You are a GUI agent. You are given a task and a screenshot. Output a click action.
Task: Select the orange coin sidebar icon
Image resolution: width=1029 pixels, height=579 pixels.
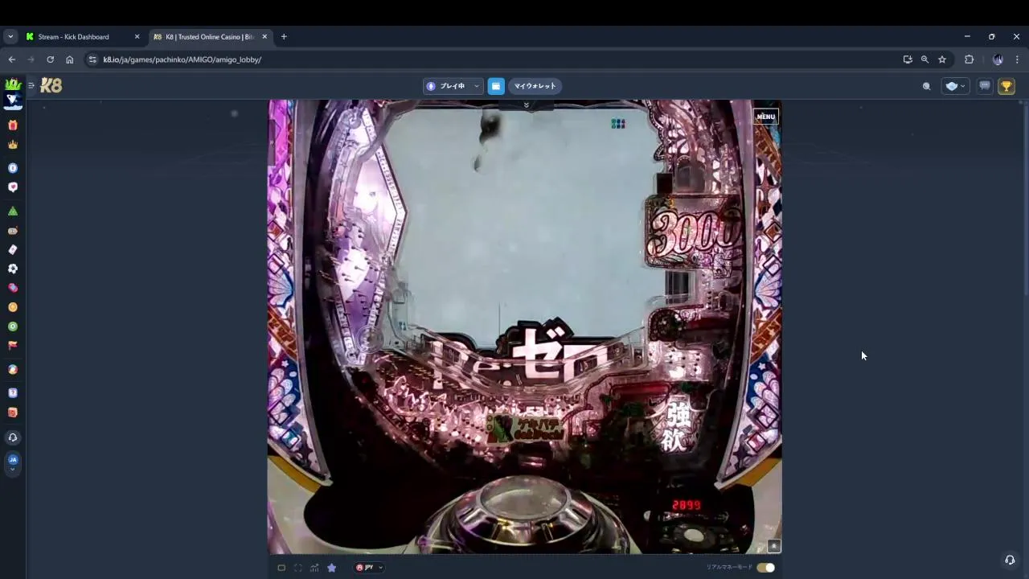(13, 307)
